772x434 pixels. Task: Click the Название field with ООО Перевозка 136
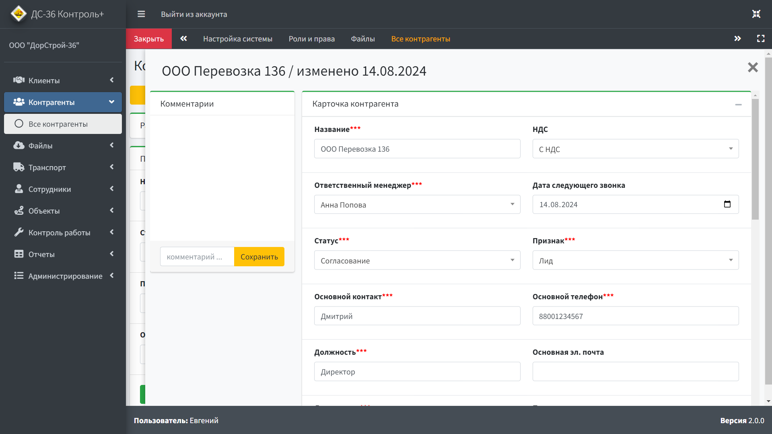[417, 149]
